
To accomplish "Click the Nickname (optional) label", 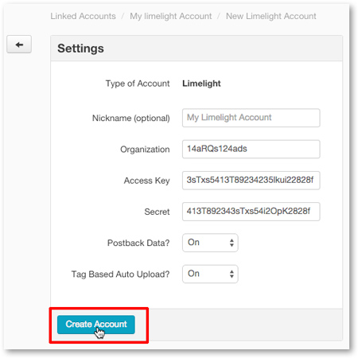I will [x=131, y=119].
